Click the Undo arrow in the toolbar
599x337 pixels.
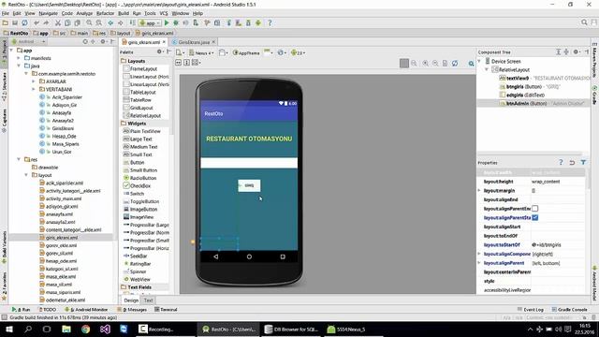pos(37,22)
